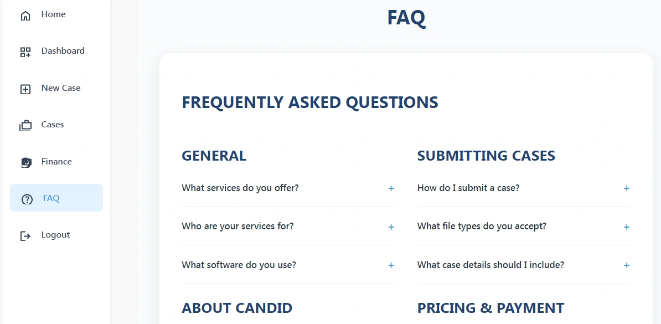
Task: Click 'What file types do you accept?' question
Action: pos(482,226)
